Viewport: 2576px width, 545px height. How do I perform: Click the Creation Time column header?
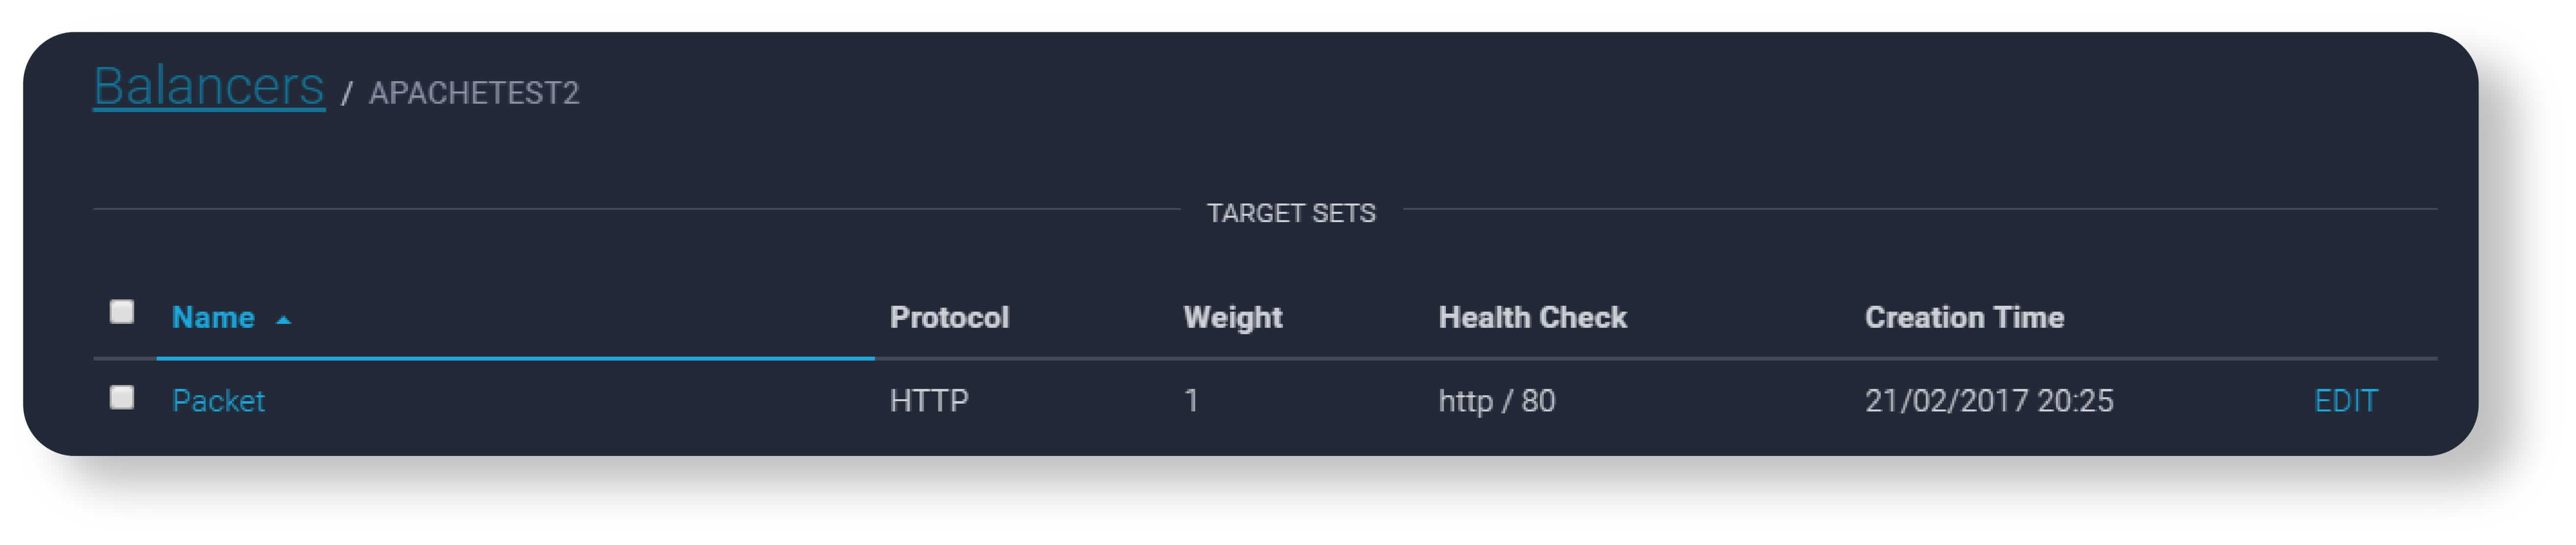click(x=1964, y=318)
